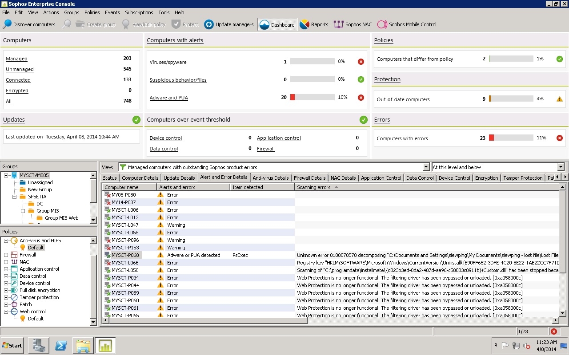This screenshot has height=355, width=569.
Task: Select the Group MIS Web tree item
Action: click(x=61, y=218)
